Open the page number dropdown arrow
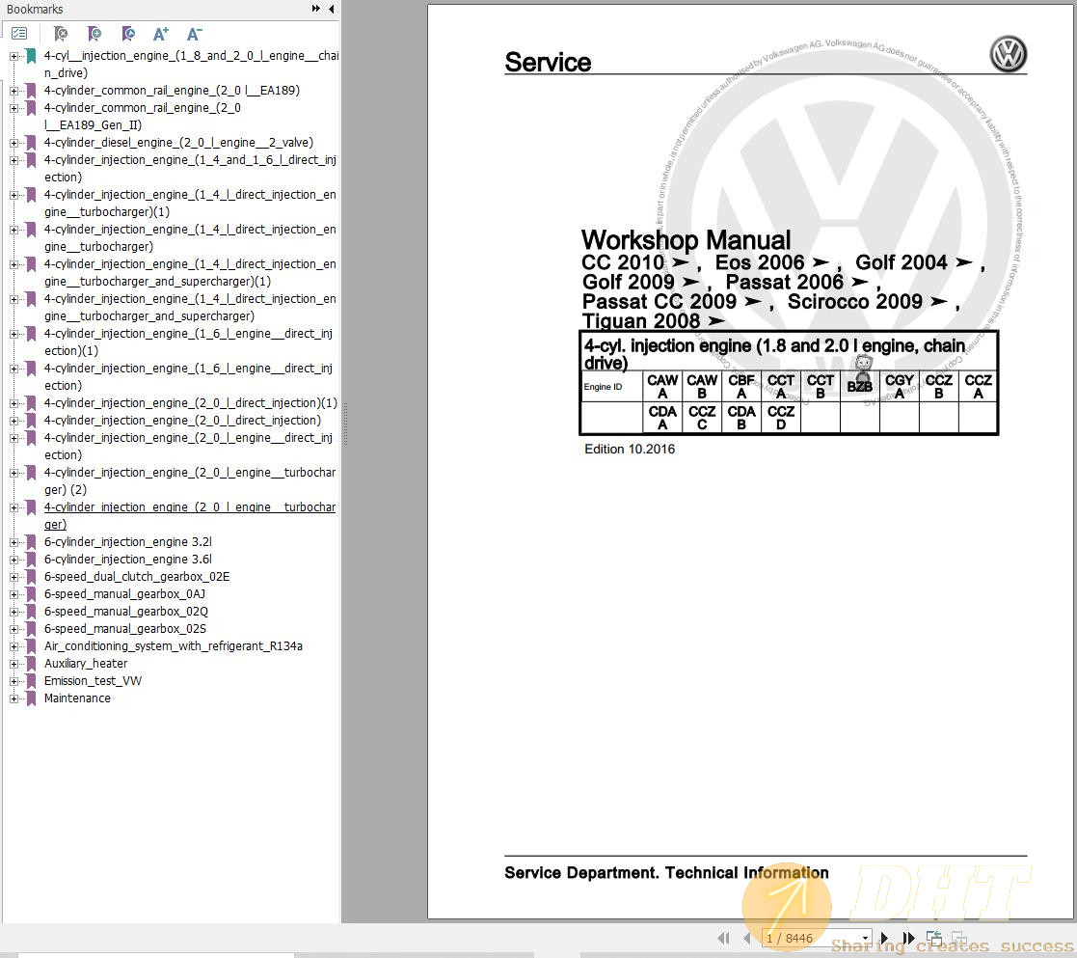Viewport: 1077px width, 958px height. [866, 938]
